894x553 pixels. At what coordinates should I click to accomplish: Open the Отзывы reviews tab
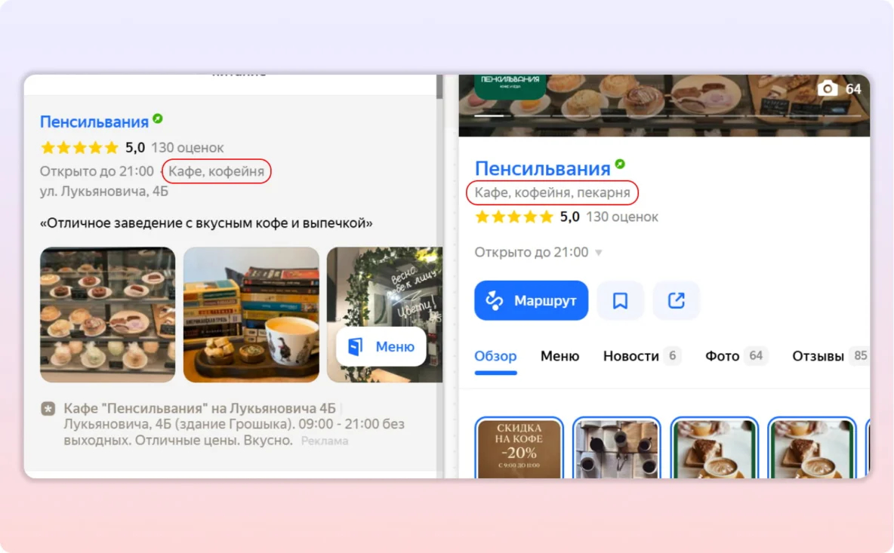[x=818, y=356]
